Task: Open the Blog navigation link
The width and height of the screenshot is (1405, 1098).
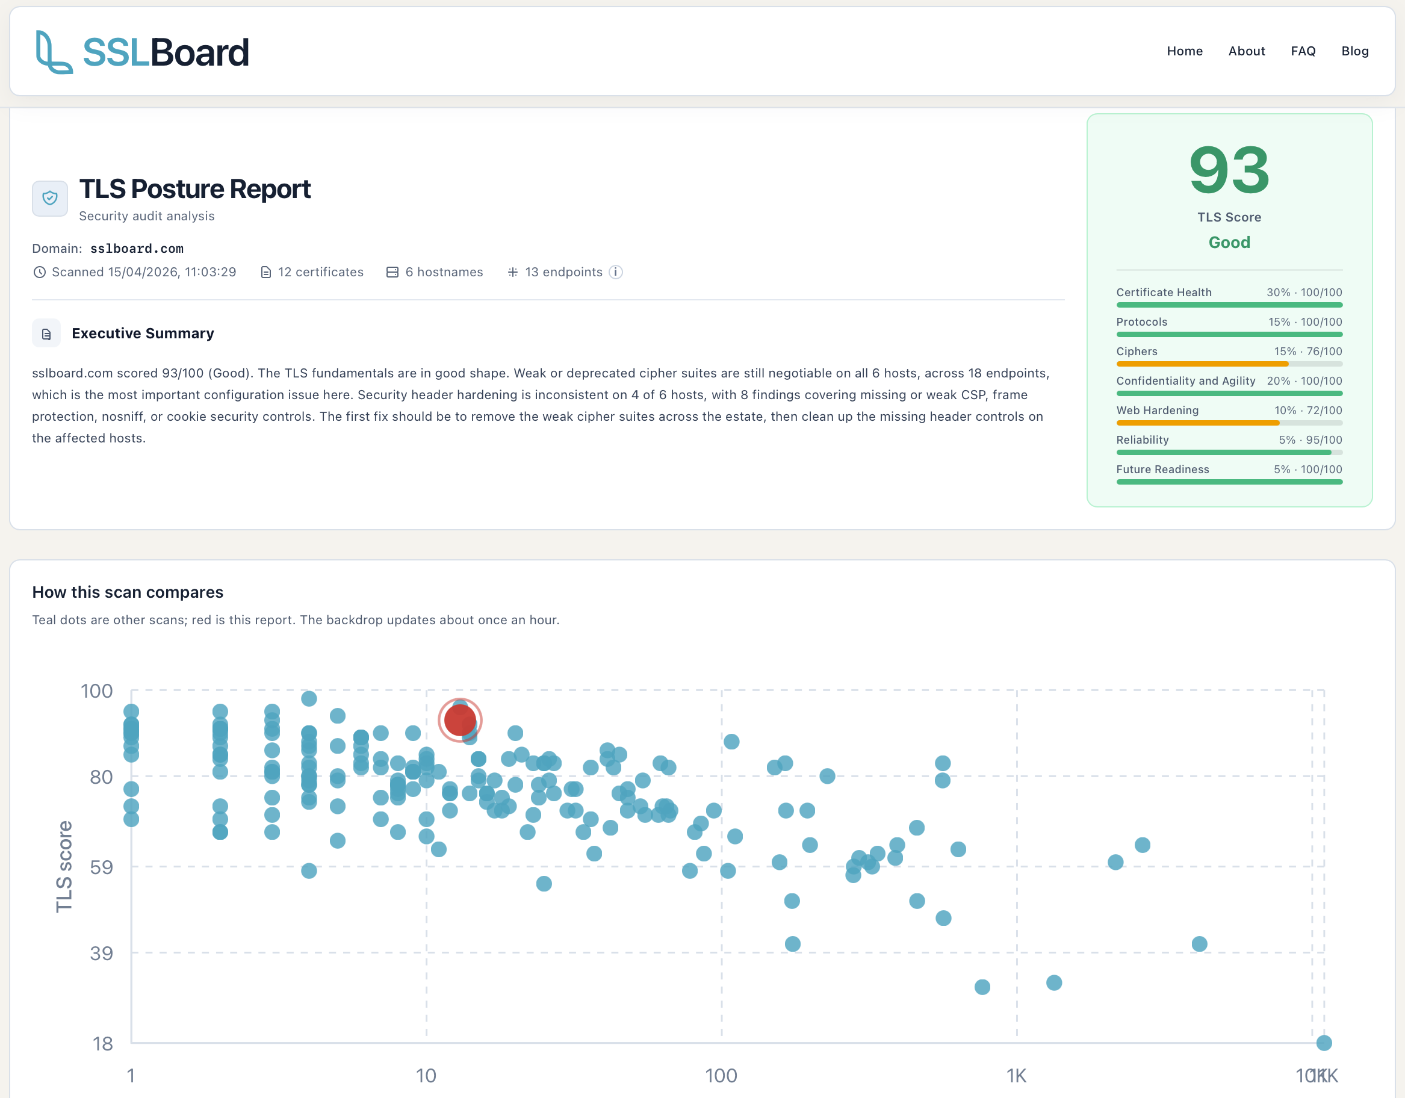Action: [1354, 51]
